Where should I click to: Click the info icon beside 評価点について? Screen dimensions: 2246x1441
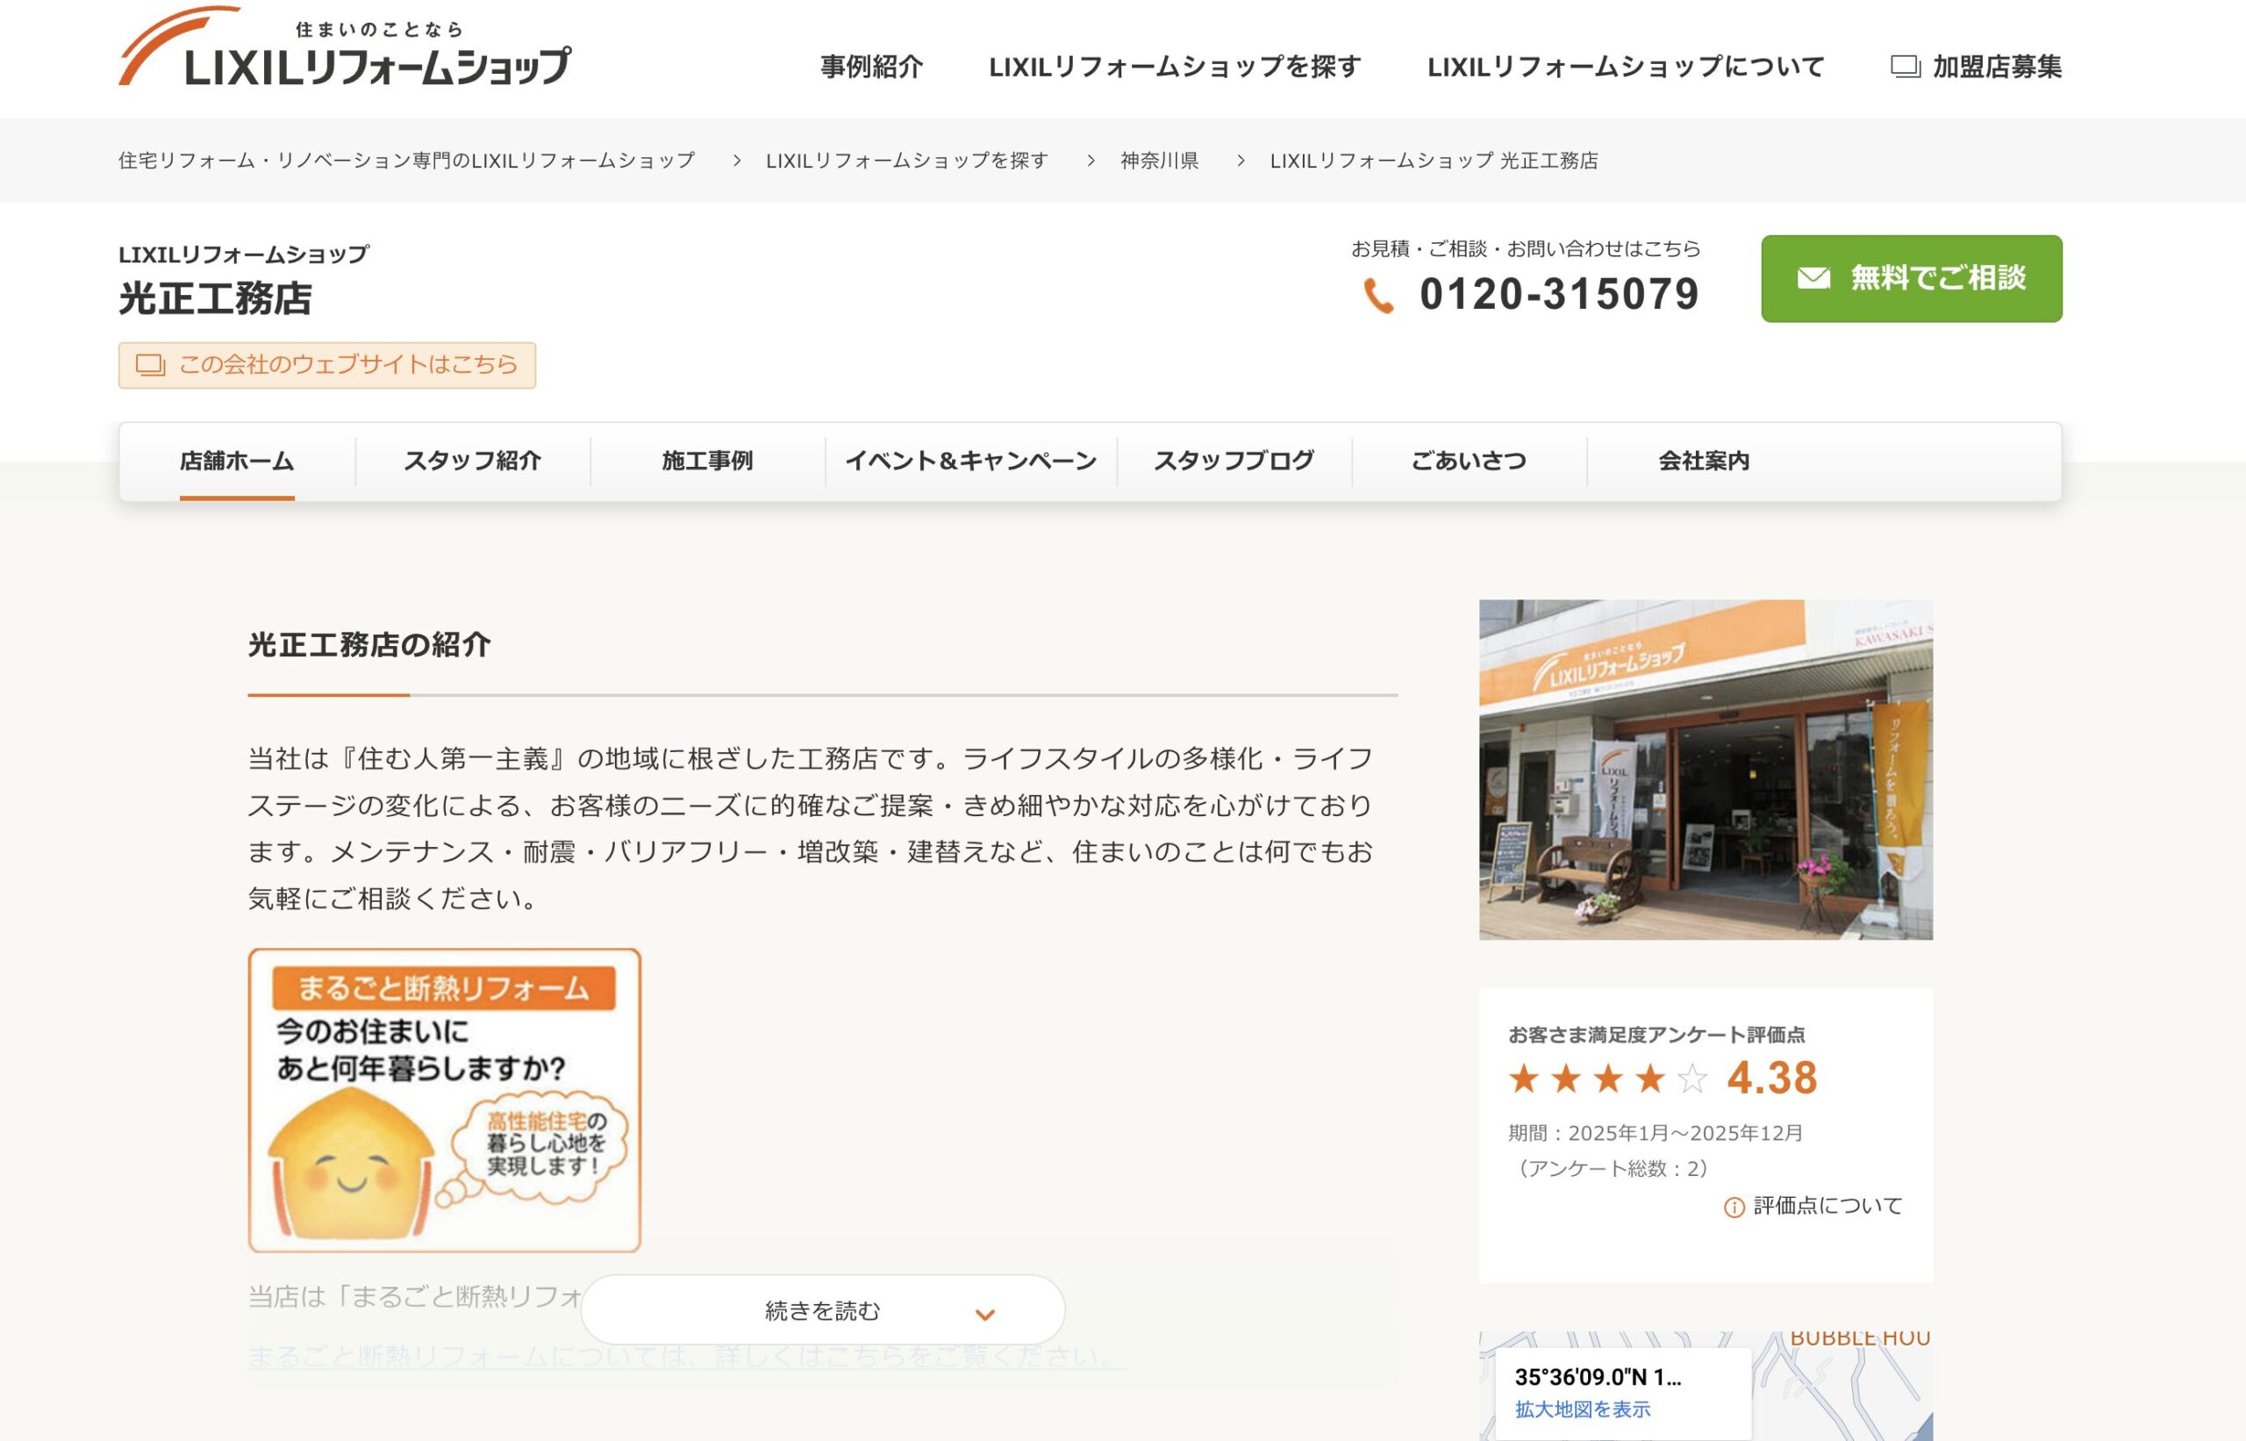pyautogui.click(x=1734, y=1207)
